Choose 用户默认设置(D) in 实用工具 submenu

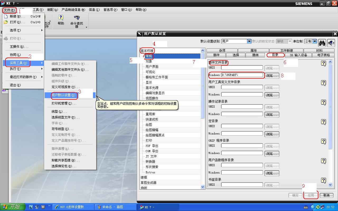click(70, 95)
